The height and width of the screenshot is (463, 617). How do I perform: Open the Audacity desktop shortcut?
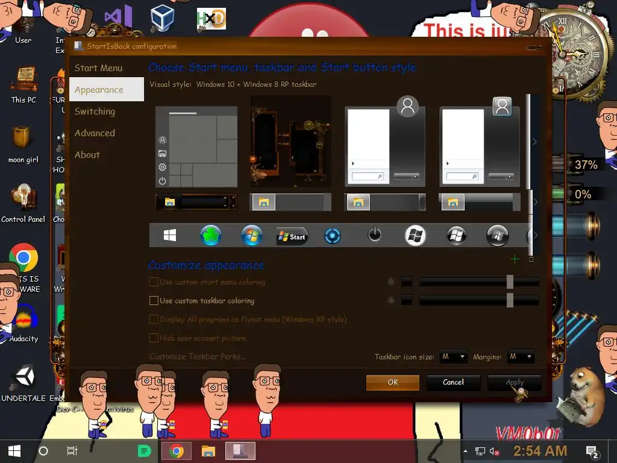[23, 324]
